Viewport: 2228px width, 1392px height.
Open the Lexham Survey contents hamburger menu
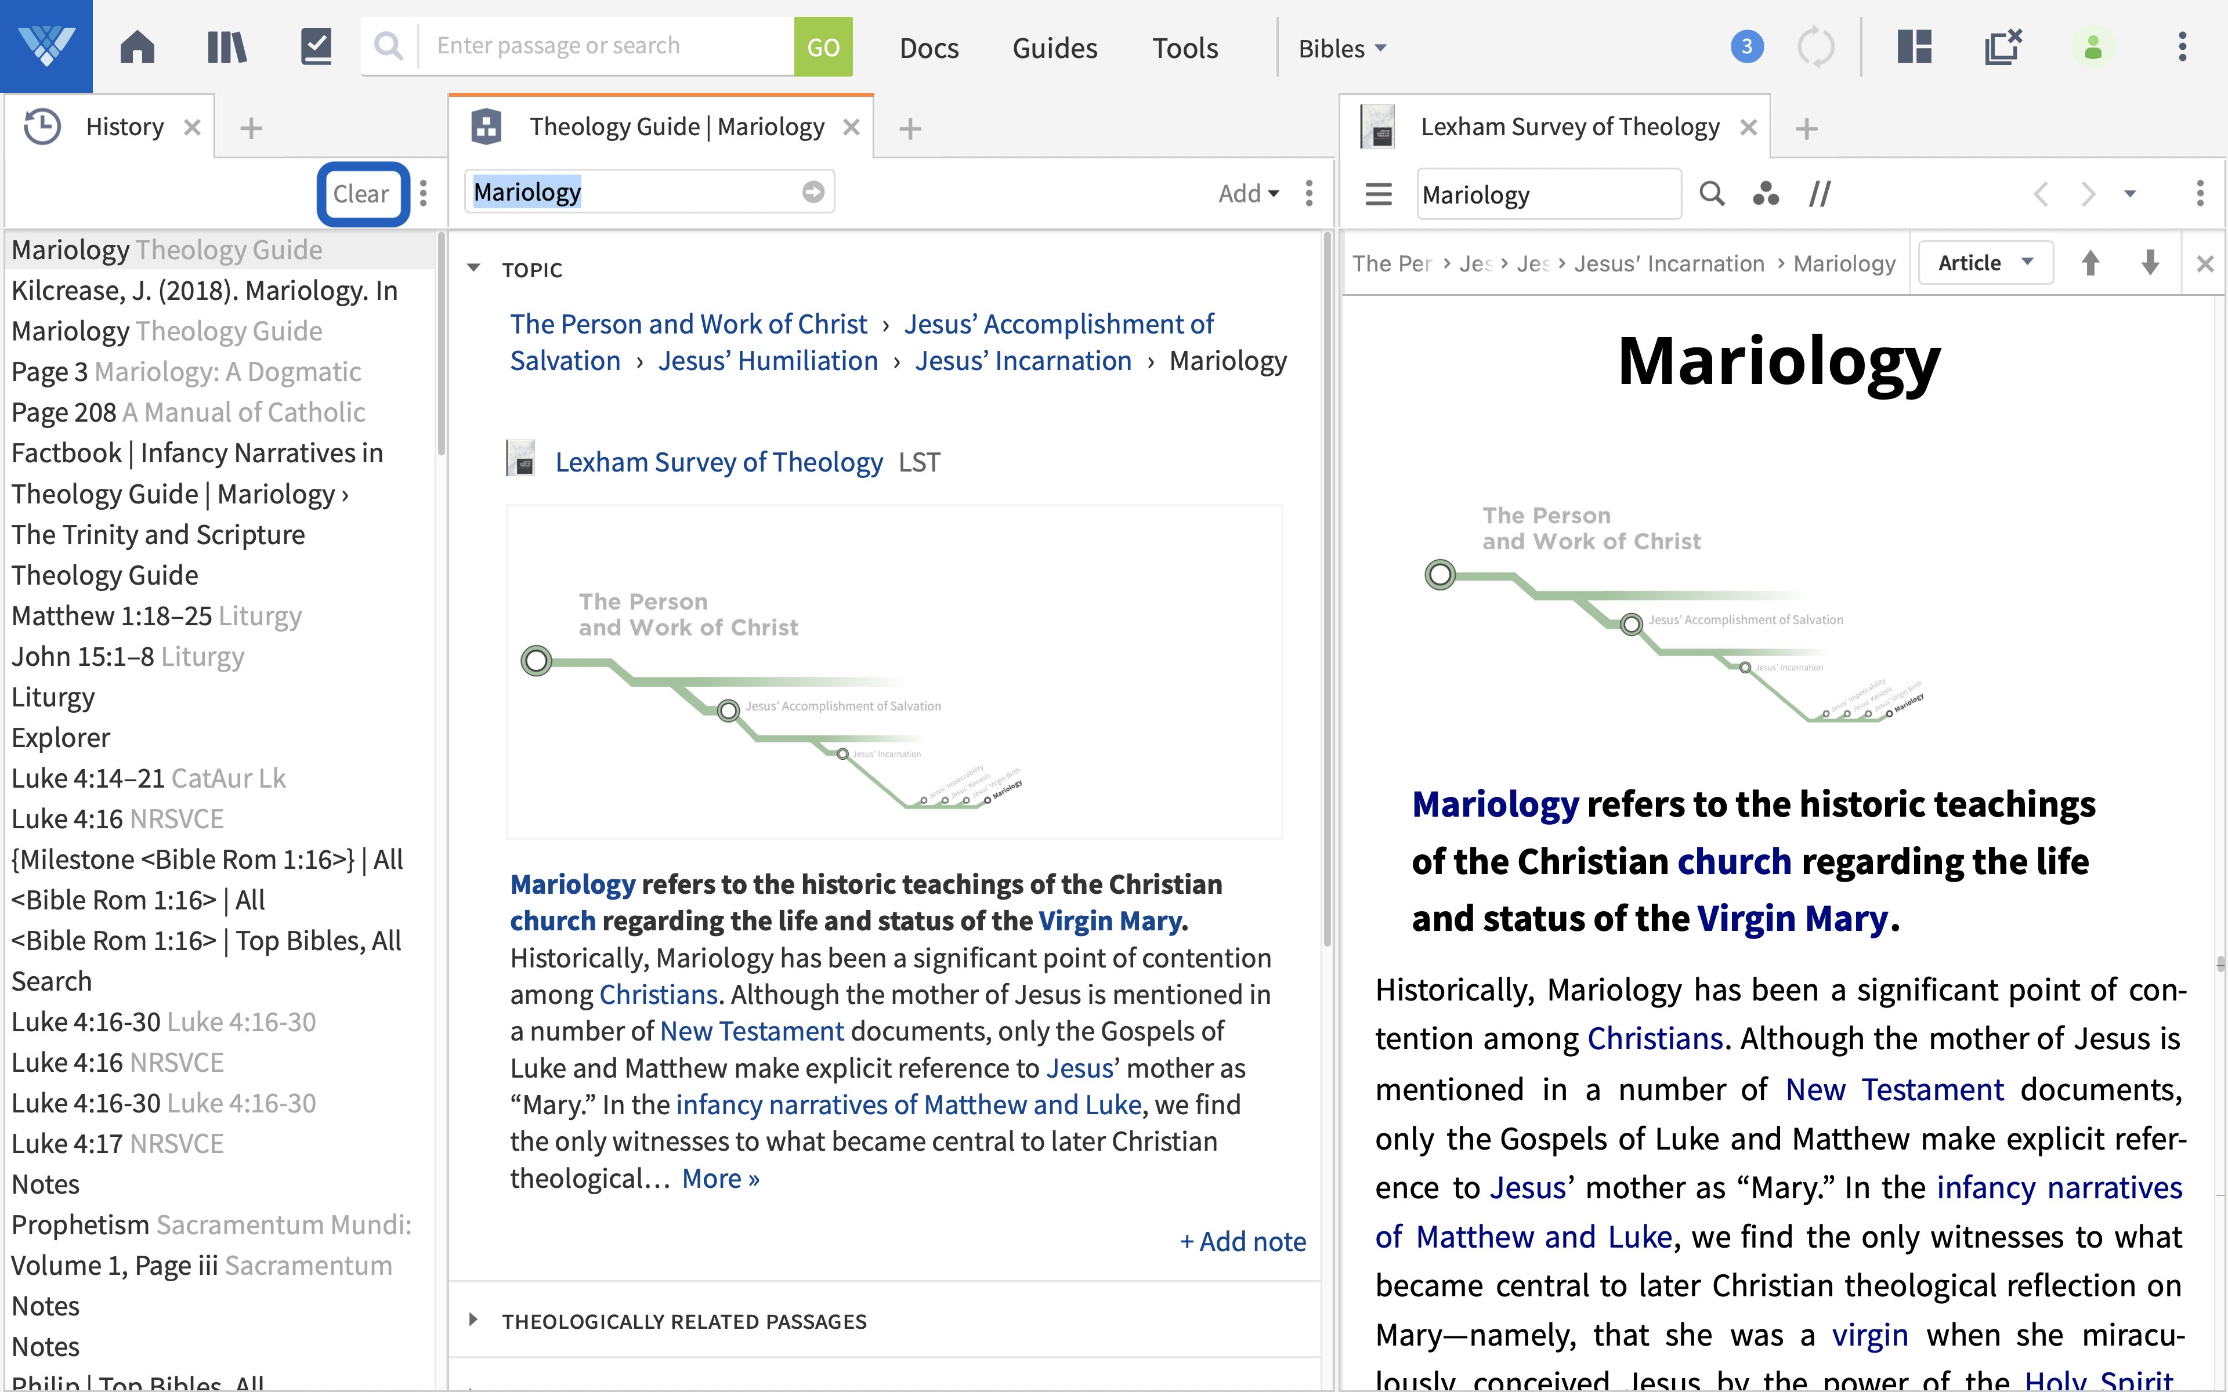click(x=1378, y=194)
